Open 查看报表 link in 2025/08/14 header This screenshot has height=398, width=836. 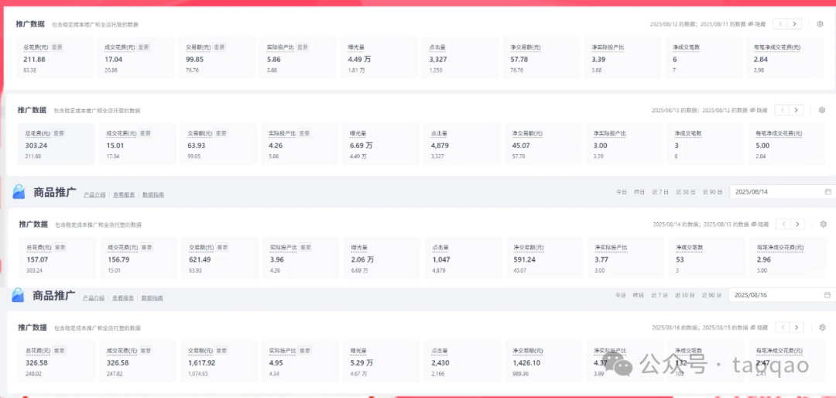tap(124, 194)
